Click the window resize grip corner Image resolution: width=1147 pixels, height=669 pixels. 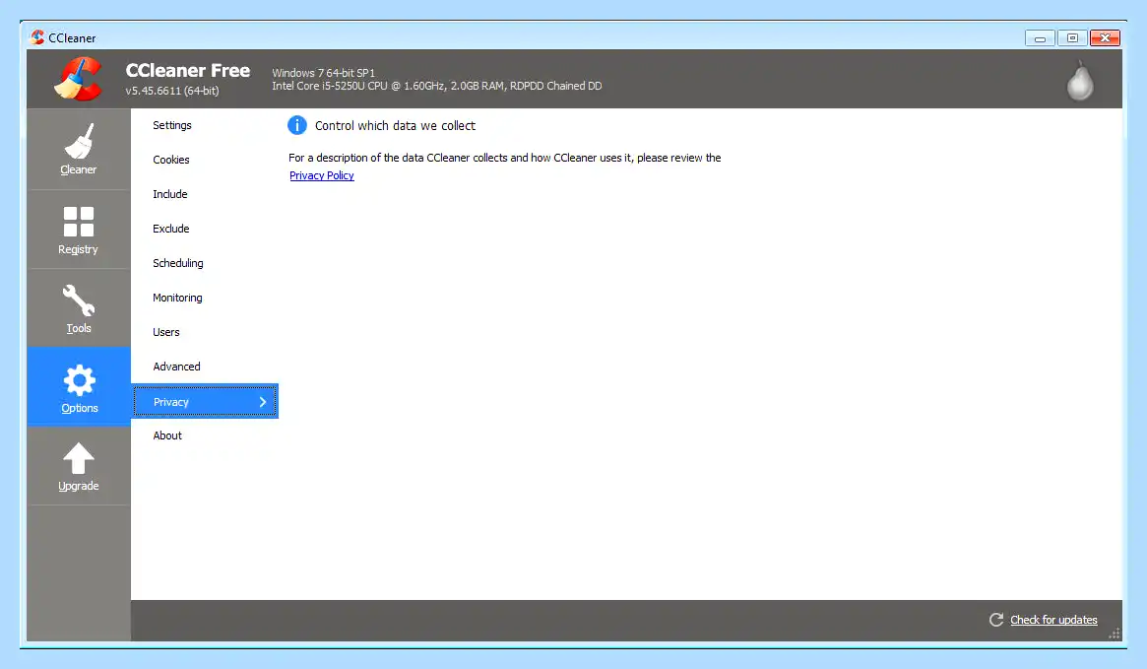1115,634
